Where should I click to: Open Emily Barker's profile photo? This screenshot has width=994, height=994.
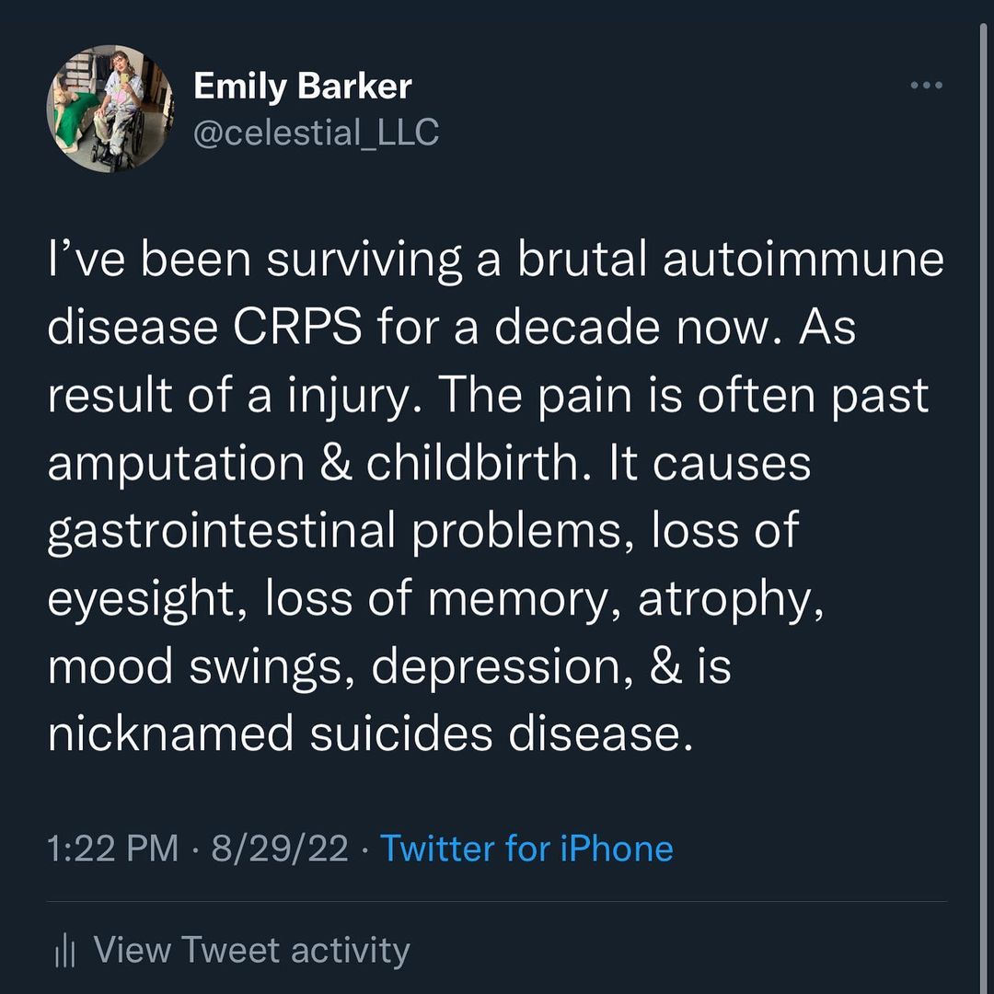click(110, 108)
